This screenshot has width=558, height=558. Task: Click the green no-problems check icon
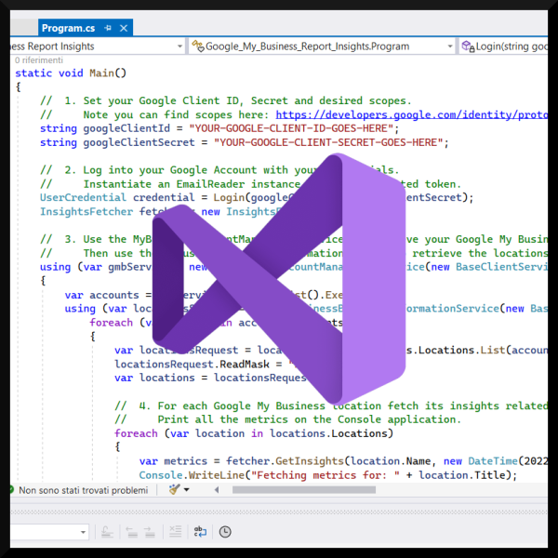tap(11, 490)
